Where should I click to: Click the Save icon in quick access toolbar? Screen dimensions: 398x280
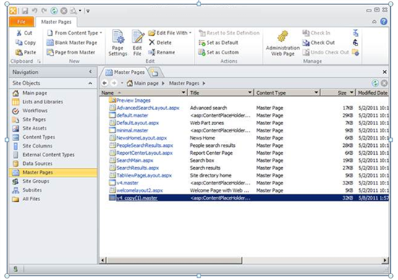25,11
